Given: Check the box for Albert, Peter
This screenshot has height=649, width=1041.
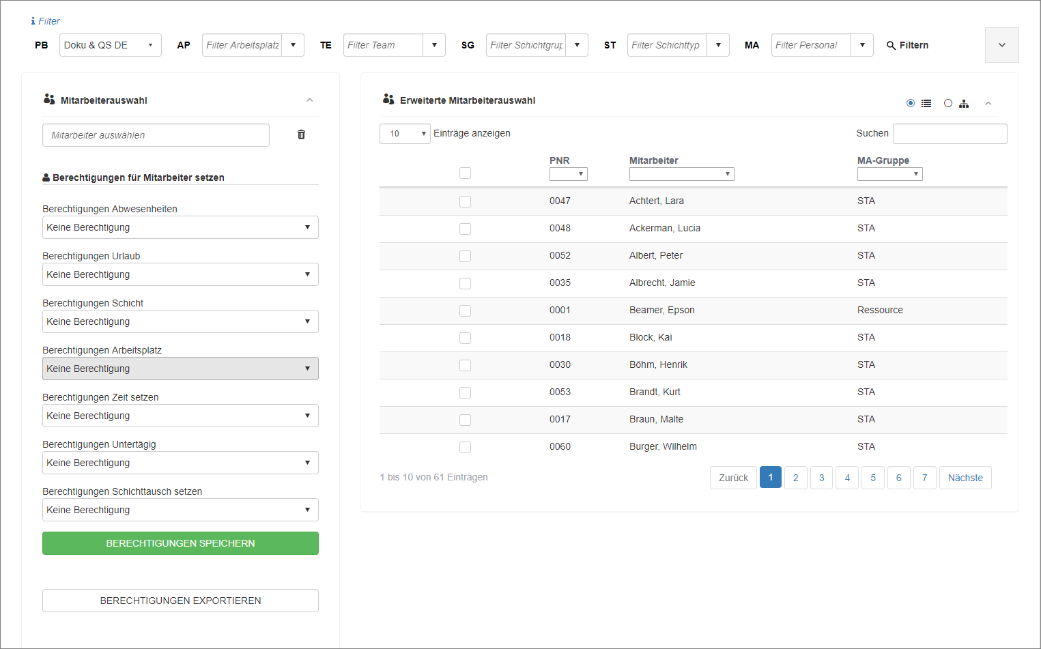Looking at the screenshot, I should [x=465, y=256].
